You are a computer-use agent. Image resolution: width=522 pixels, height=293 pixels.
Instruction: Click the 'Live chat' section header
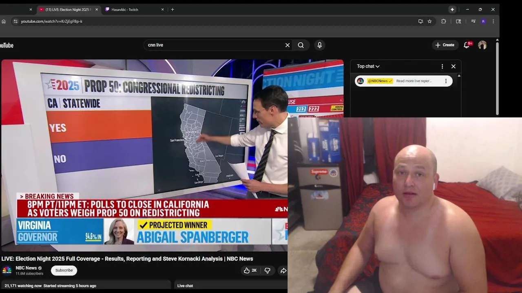[x=185, y=286]
